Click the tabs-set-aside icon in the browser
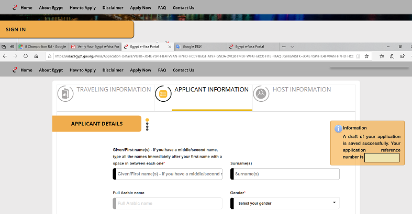This screenshot has width=412, height=214. click(4, 46)
